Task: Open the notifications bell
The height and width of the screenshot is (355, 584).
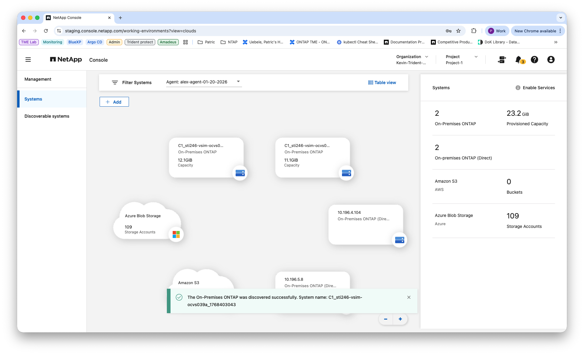Action: point(519,60)
